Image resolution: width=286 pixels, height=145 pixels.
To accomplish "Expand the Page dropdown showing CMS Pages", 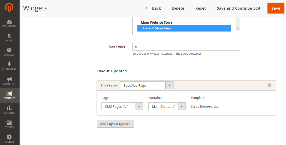I will (122, 106).
